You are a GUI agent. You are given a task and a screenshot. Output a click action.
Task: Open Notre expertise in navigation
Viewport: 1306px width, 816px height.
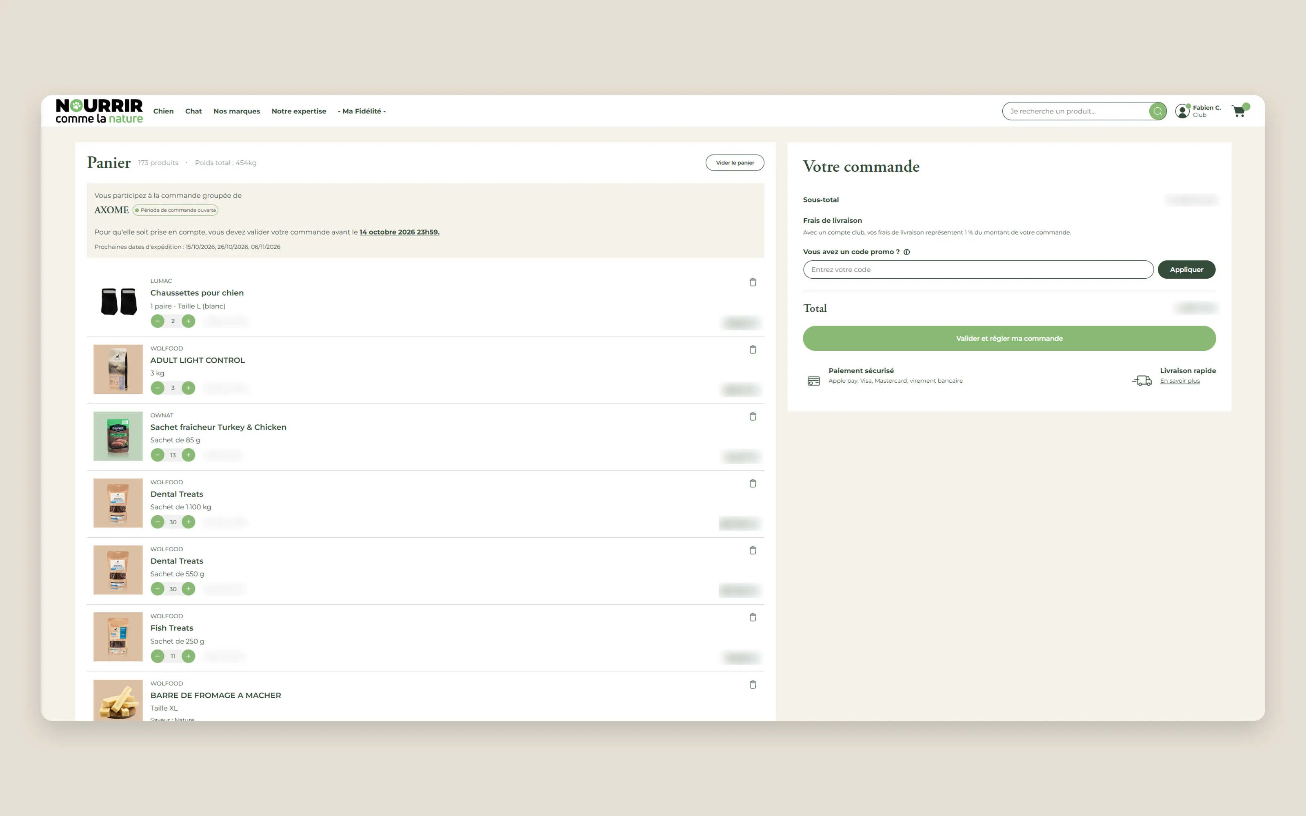299,111
